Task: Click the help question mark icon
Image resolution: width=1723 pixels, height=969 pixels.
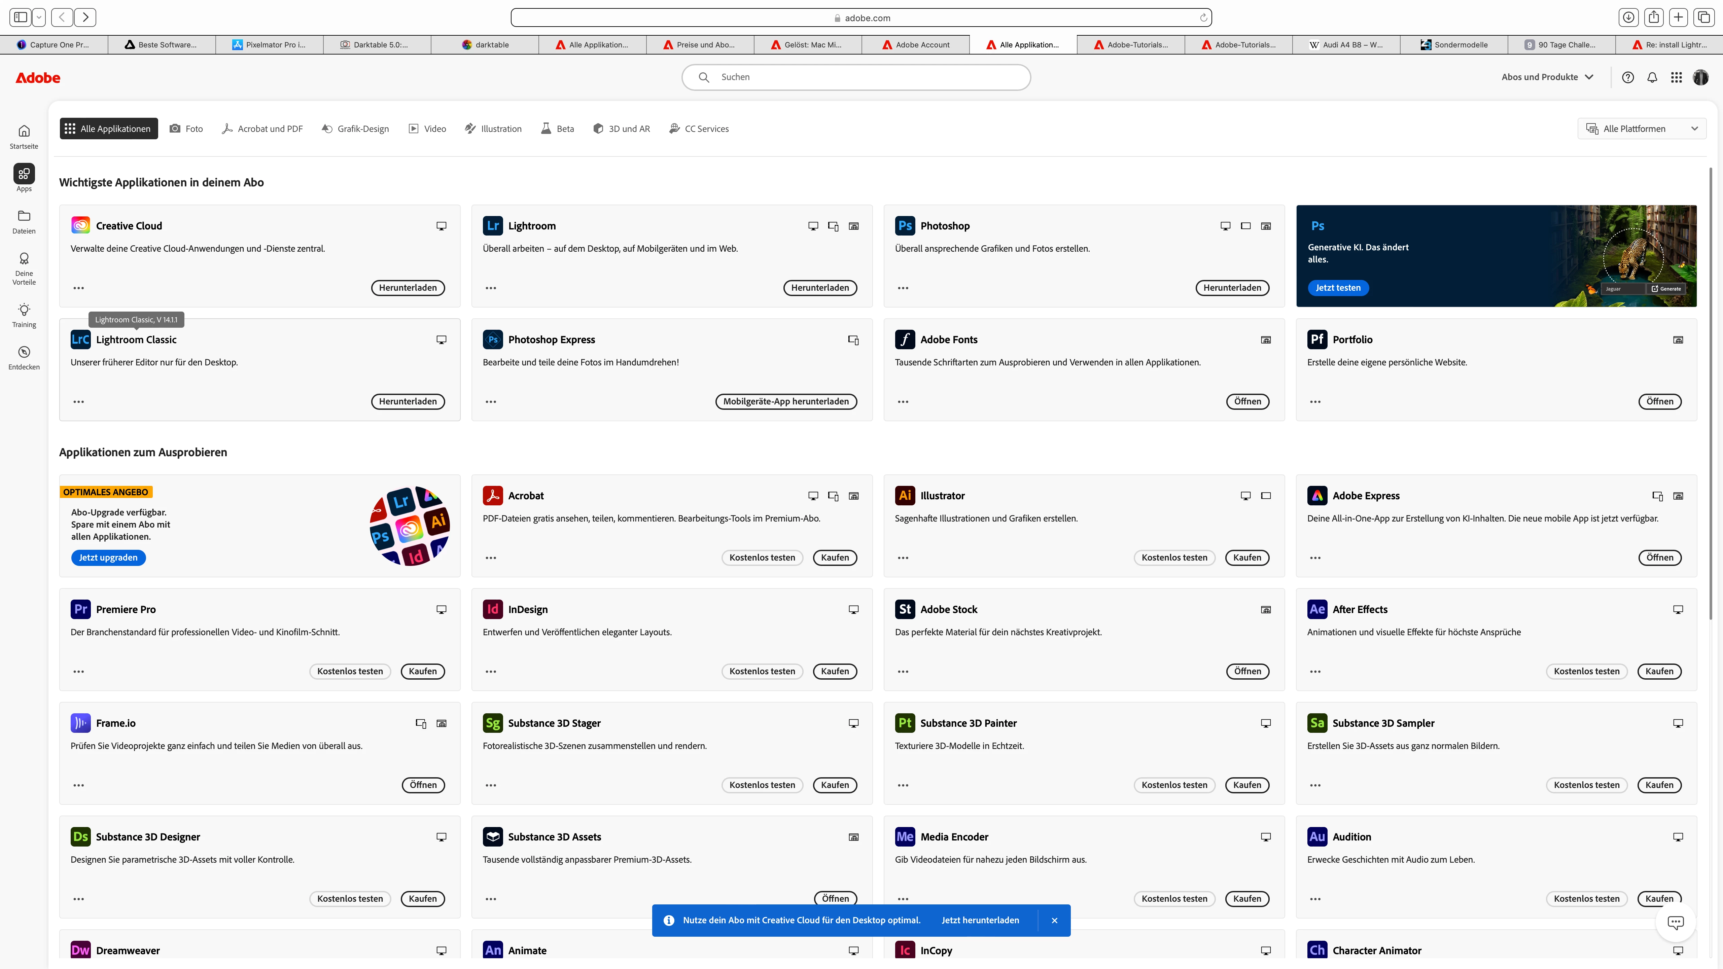Action: [x=1628, y=78]
